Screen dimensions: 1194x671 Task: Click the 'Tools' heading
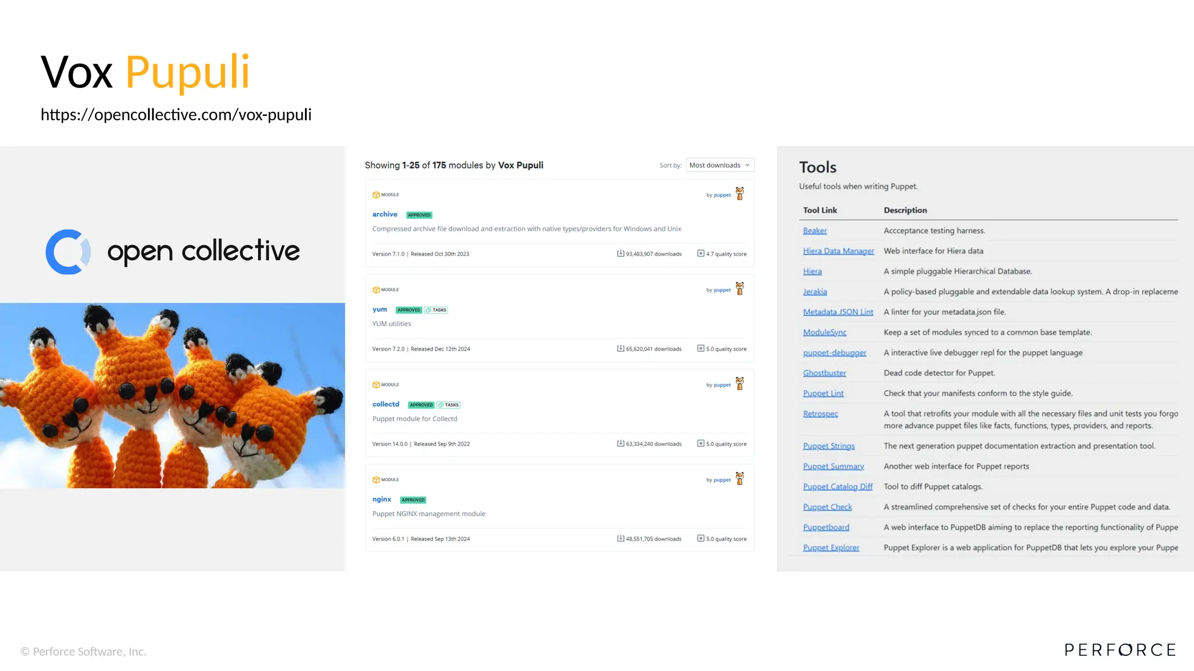pos(817,168)
